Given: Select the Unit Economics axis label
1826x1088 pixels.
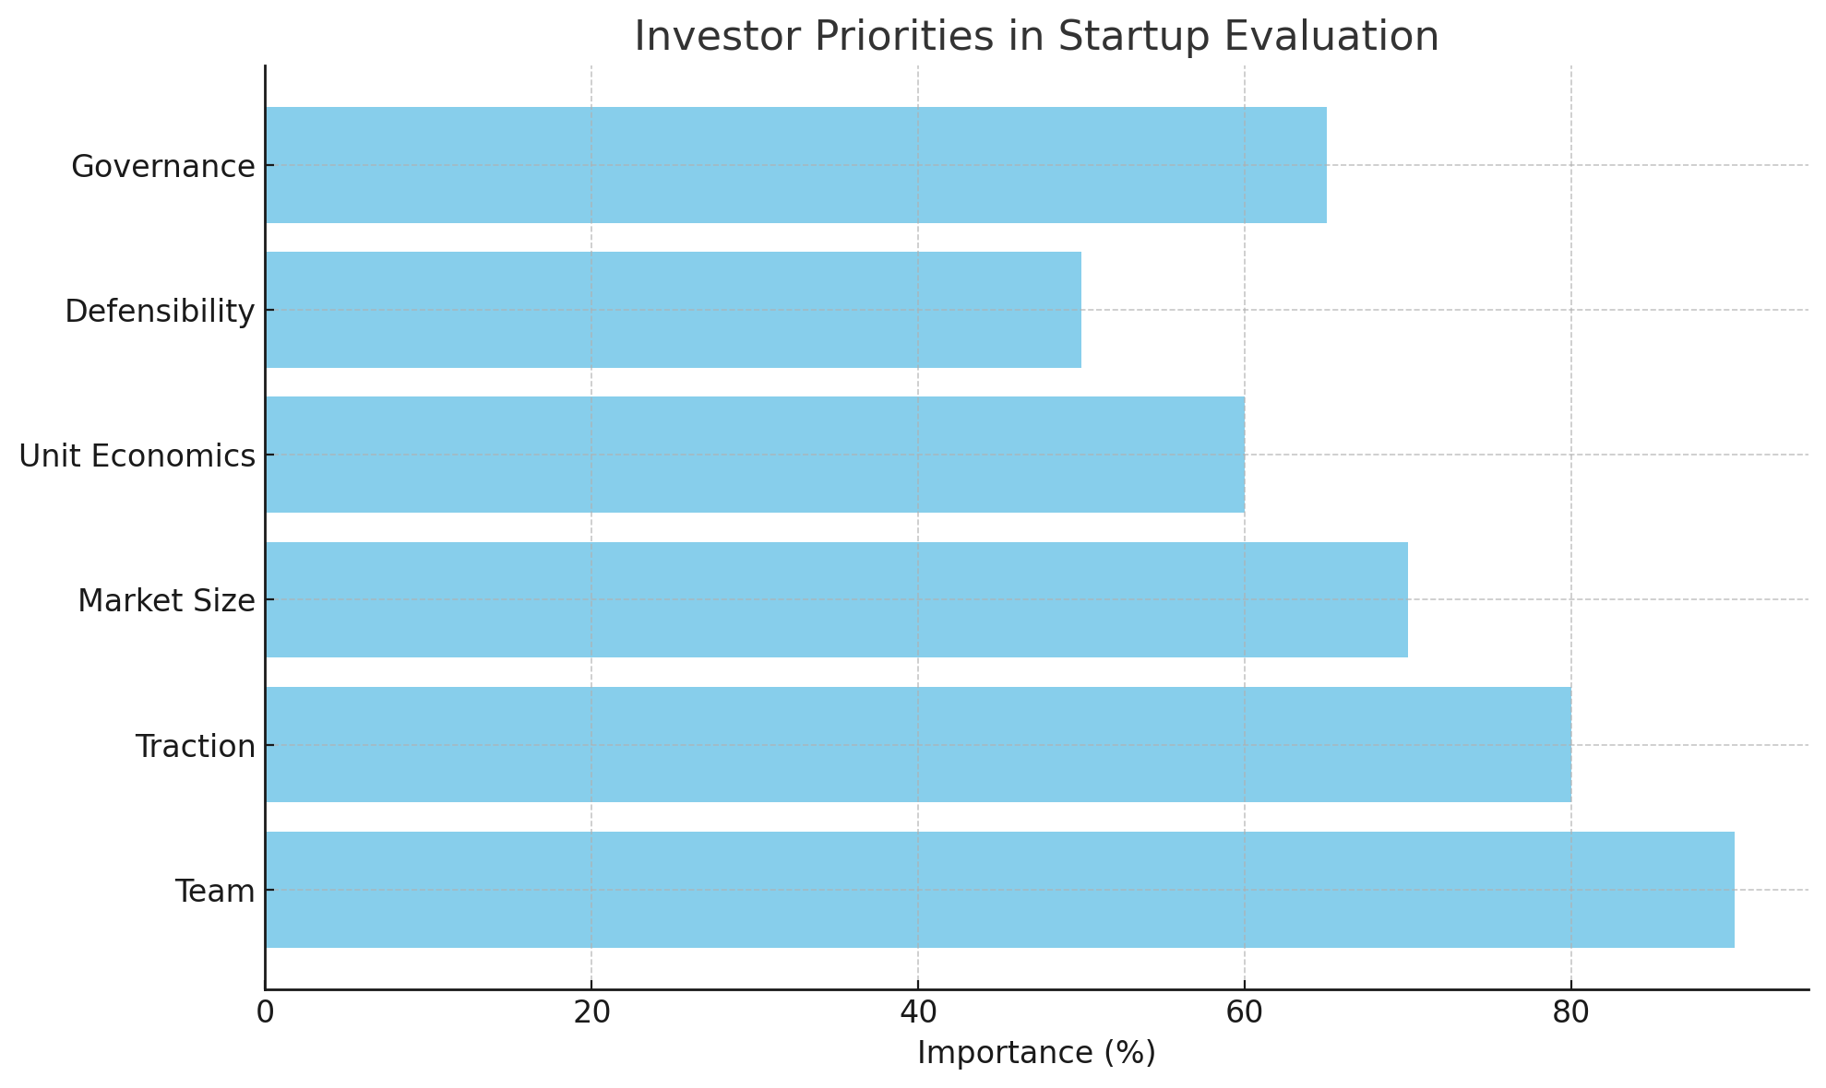Looking at the screenshot, I should pyautogui.click(x=137, y=456).
